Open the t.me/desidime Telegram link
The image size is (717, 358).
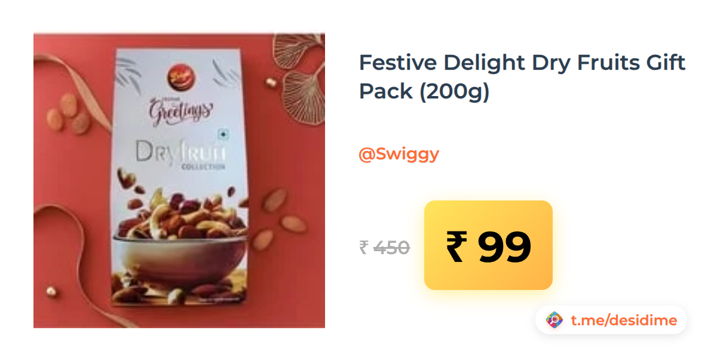tap(624, 320)
